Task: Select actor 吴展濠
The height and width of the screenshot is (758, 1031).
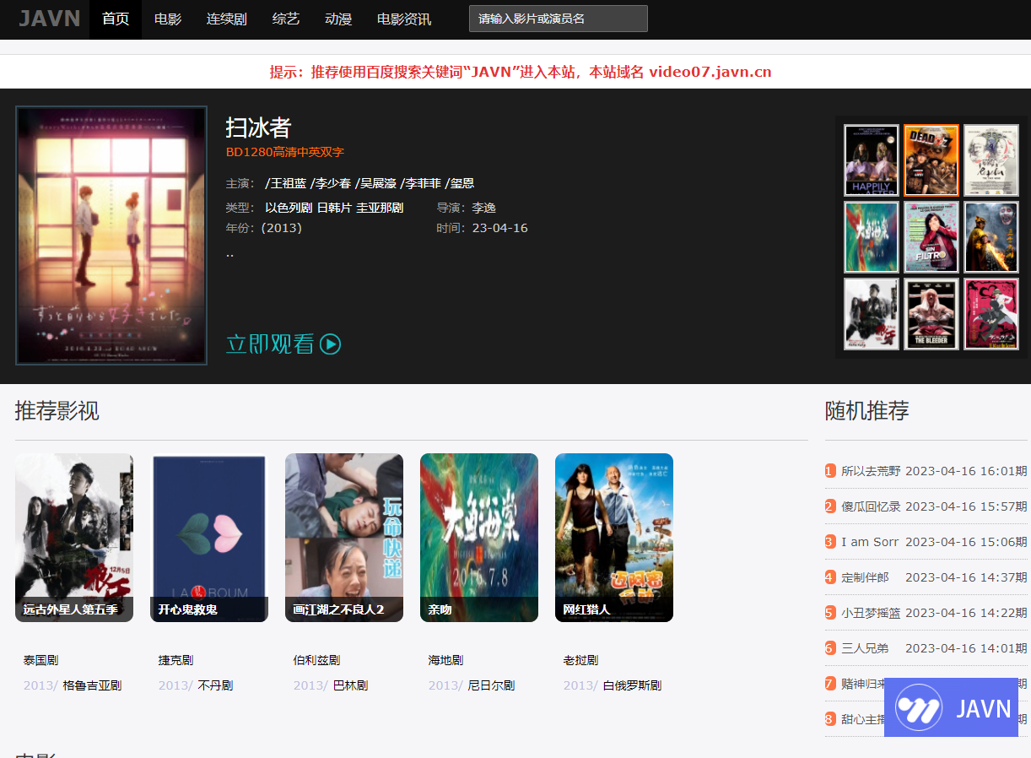Action: pos(375,183)
